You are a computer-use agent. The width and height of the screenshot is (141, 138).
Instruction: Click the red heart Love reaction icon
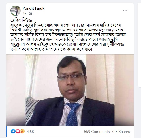click(x=18, y=131)
